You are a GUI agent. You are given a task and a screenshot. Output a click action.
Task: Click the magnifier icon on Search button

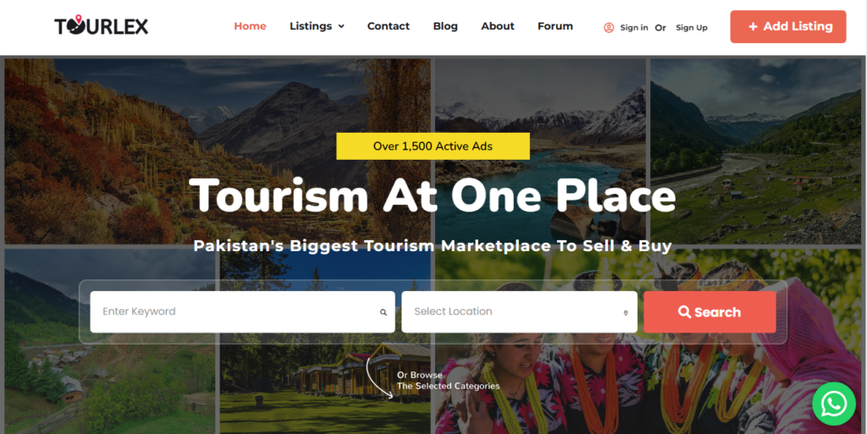pos(684,312)
